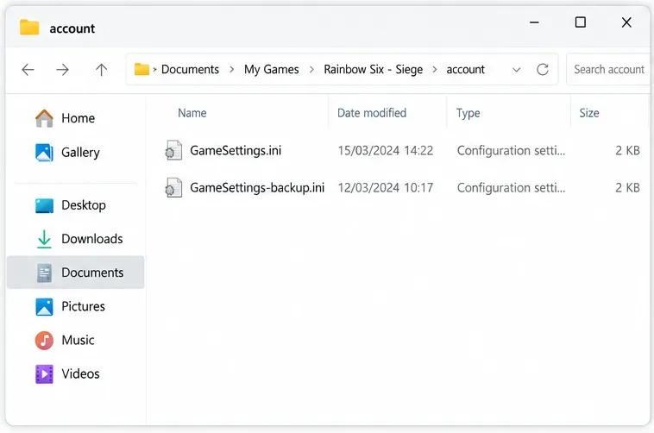
Task: Click the Desktop icon in sidebar
Action: pos(44,205)
